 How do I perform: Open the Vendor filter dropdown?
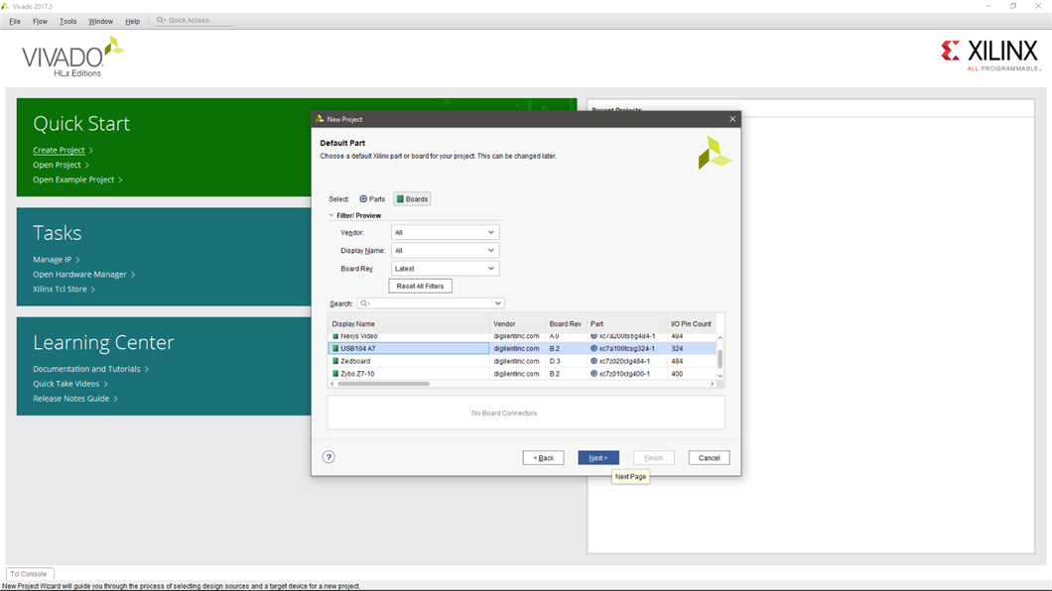point(444,233)
